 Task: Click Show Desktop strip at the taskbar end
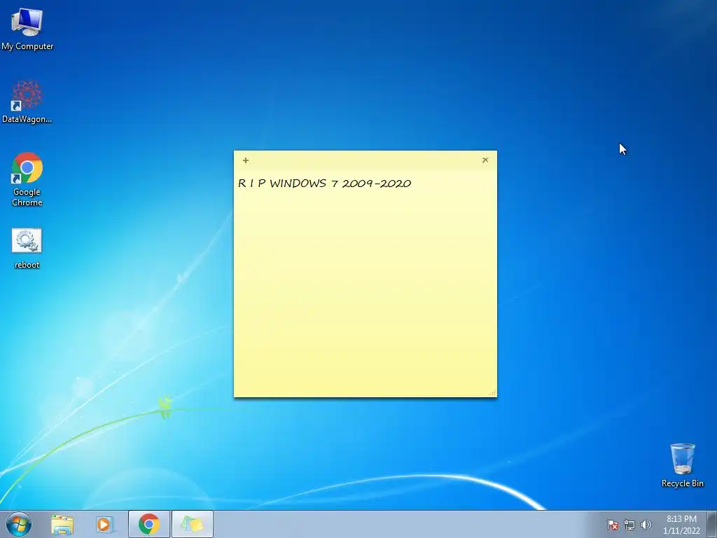point(712,525)
